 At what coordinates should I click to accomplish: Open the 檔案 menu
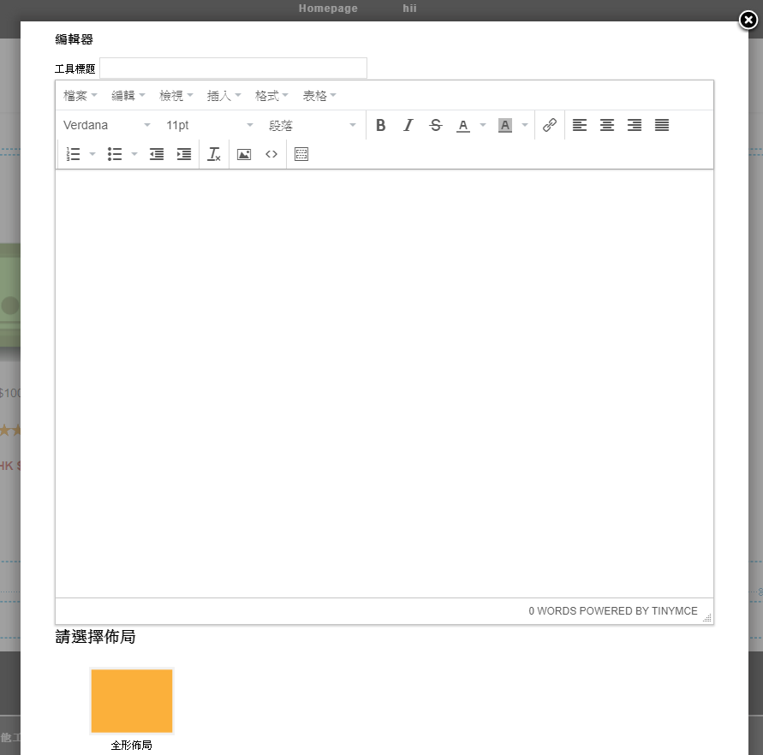coord(80,96)
